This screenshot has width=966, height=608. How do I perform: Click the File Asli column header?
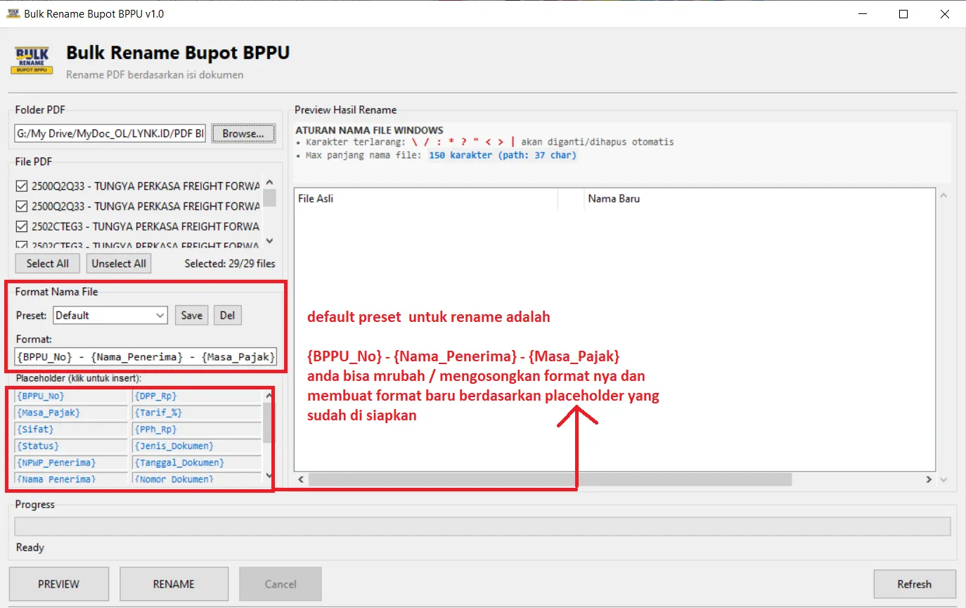425,199
